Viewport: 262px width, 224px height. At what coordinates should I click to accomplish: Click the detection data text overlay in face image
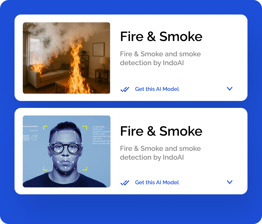101,135
